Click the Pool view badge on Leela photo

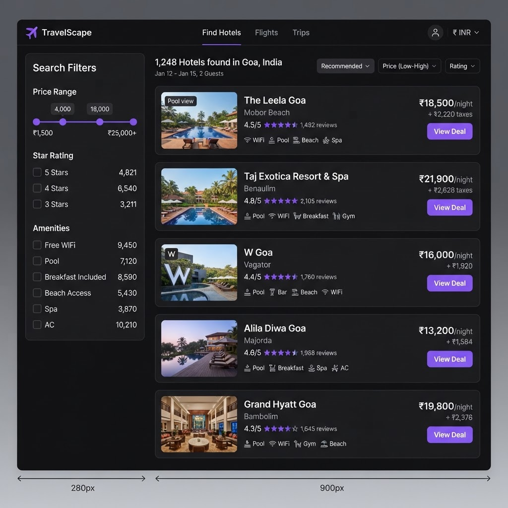[x=181, y=101]
